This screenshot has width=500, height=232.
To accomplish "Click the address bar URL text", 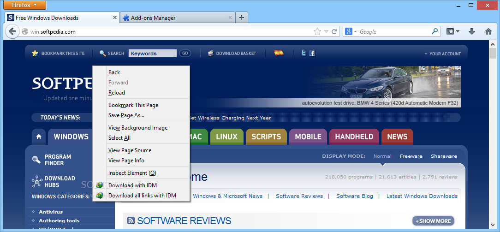I will (x=53, y=31).
